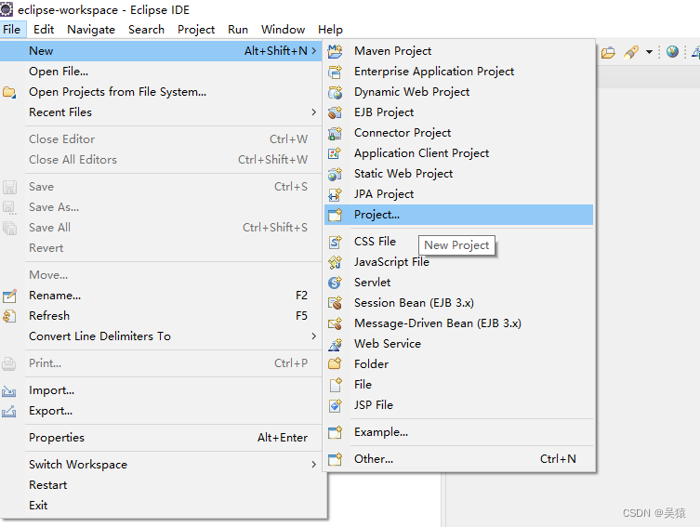Click the CSS File icon
700x527 pixels.
tap(335, 242)
